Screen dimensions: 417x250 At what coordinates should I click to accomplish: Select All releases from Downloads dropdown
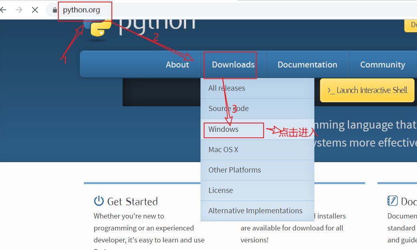click(257, 88)
